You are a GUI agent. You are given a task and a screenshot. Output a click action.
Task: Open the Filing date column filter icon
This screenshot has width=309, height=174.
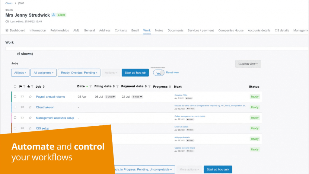[117, 87]
